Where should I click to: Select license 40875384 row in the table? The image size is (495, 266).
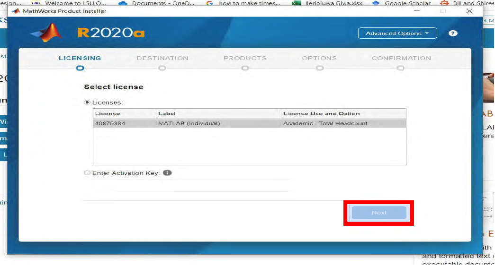click(249, 123)
